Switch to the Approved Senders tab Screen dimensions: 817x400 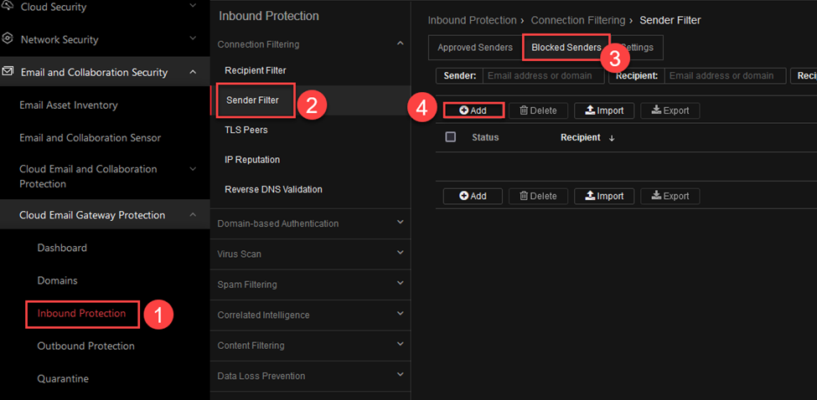(x=475, y=48)
